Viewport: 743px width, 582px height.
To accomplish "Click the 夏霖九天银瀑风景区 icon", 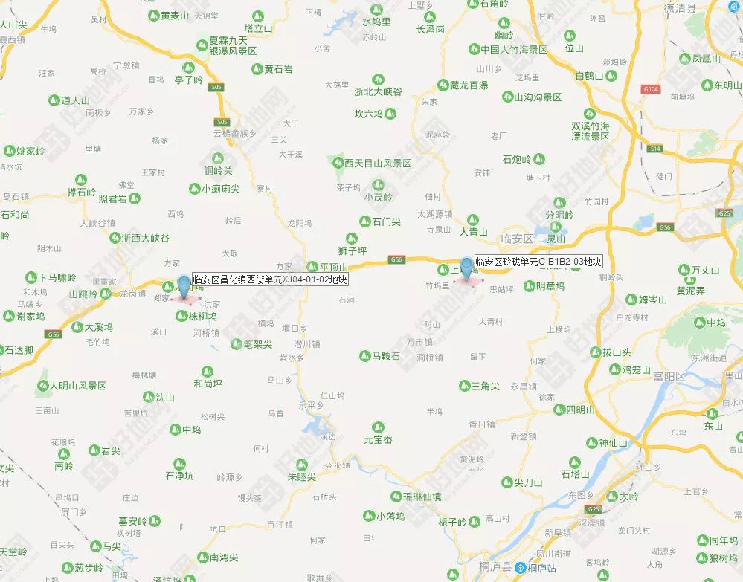I will point(202,45).
